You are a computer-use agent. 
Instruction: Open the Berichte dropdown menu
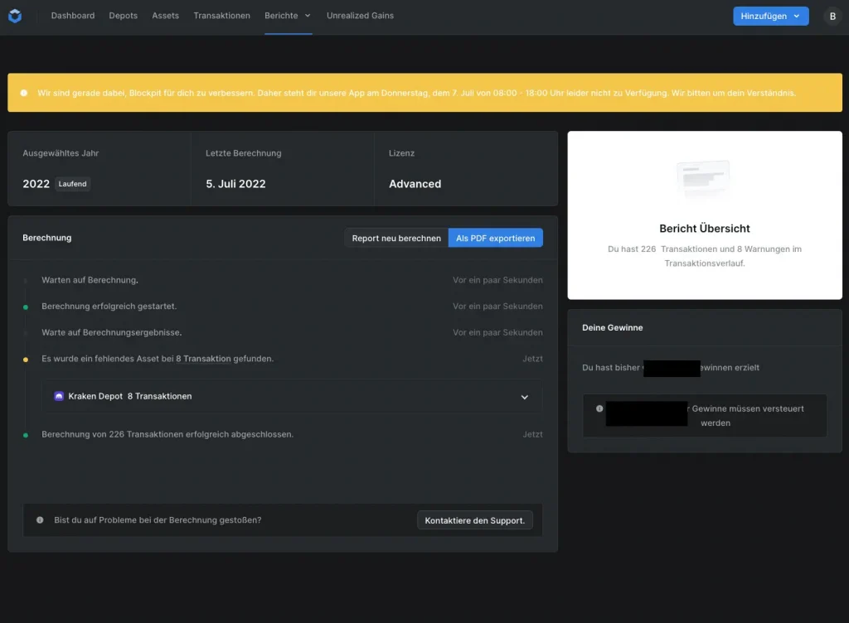point(288,16)
